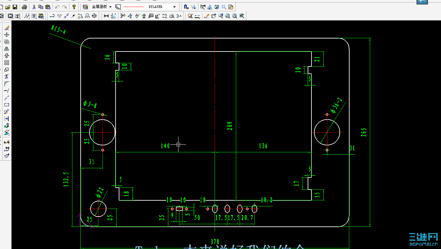The width and height of the screenshot is (441, 249).
Task: Click the linetype icon left of BYLAYER
Action: tap(118, 7)
